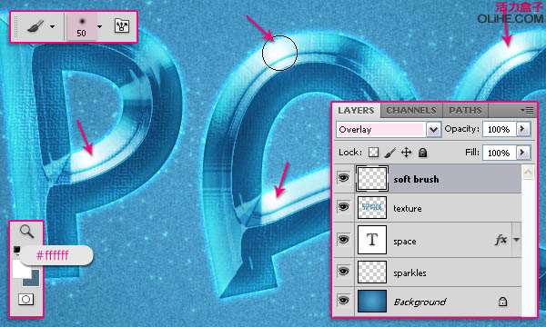Hide the space text layer
Screen dimensions: 546x327
343,240
